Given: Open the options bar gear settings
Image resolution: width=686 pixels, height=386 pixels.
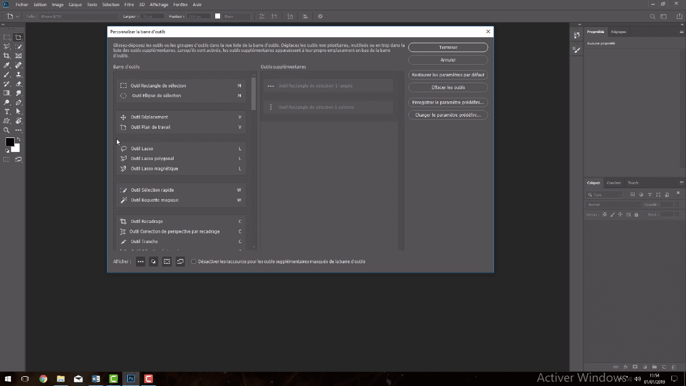Looking at the screenshot, I should tap(320, 16).
